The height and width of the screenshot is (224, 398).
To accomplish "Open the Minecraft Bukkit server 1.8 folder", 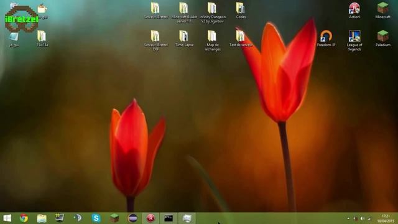I will [x=184, y=12].
